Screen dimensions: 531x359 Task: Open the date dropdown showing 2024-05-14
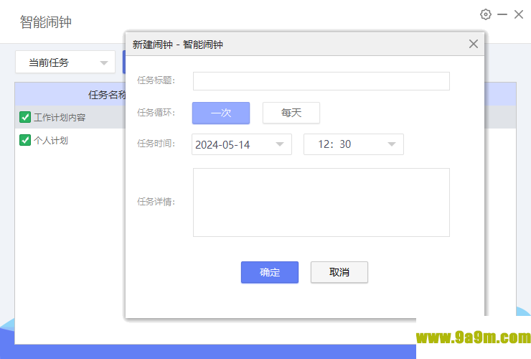[x=242, y=144]
